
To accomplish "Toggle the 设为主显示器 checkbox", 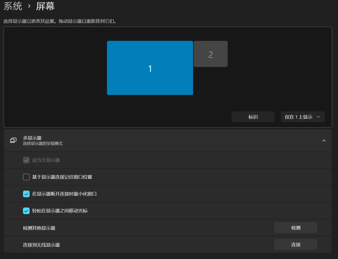I will (26, 160).
